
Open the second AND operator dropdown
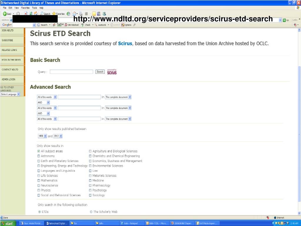(44, 113)
